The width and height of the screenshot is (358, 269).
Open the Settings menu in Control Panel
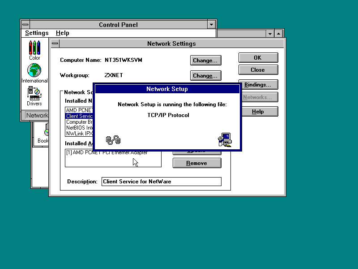coord(37,33)
